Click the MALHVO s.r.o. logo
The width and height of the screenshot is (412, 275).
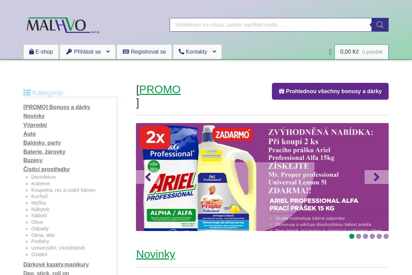click(x=63, y=25)
